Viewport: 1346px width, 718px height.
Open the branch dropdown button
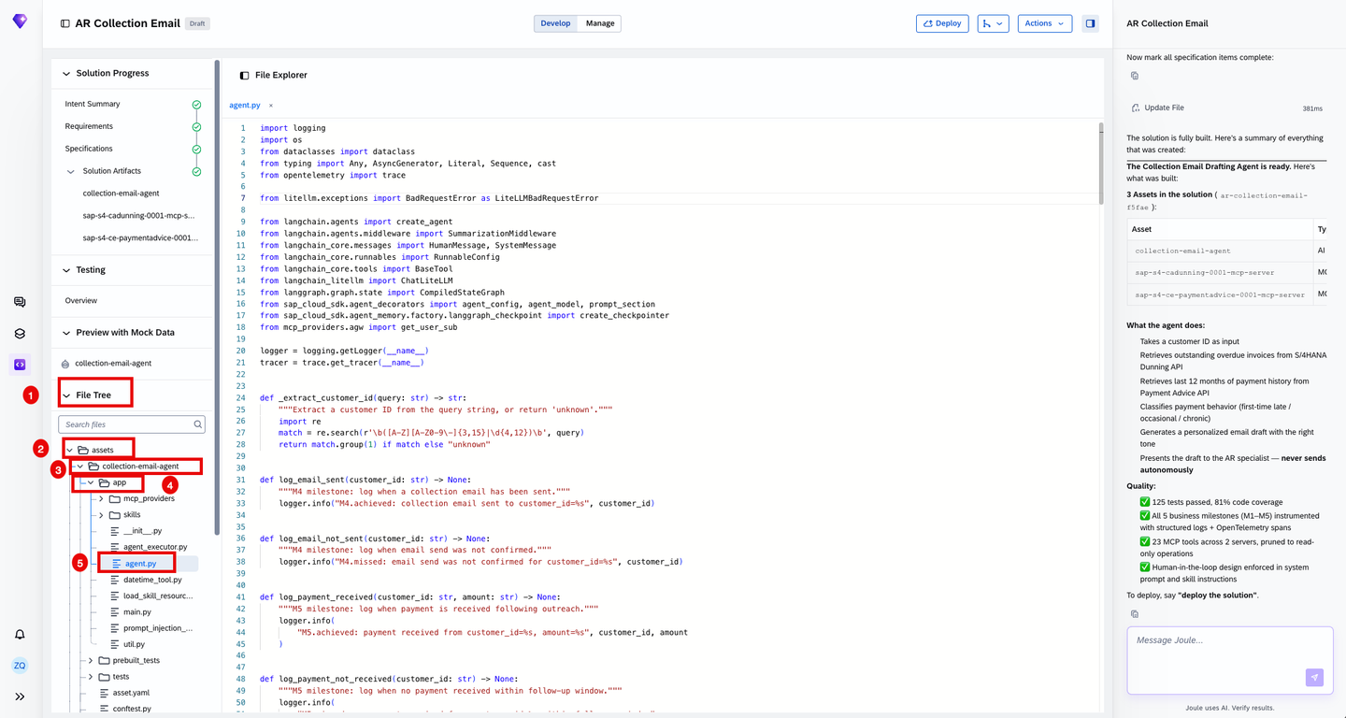[x=993, y=23]
